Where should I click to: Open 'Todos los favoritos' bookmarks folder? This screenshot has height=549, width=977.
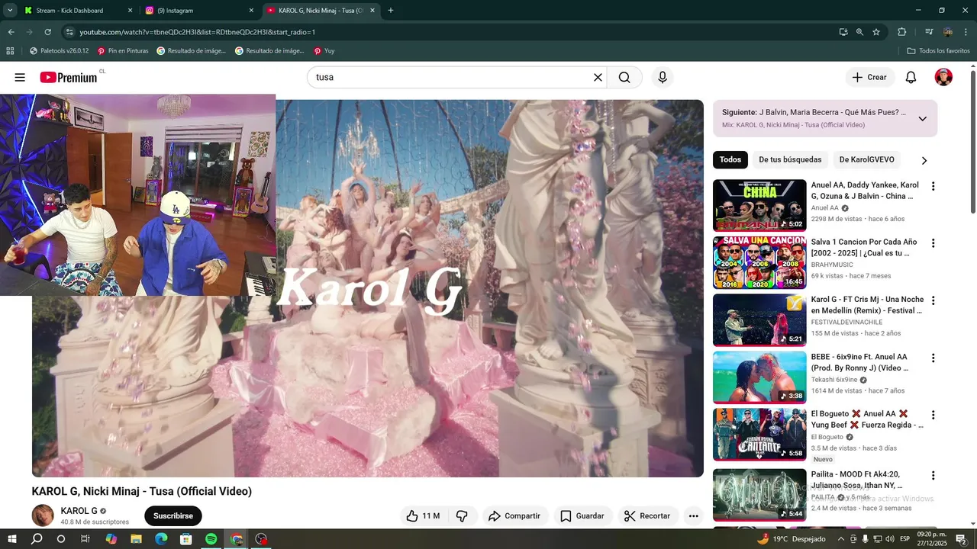[938, 51]
